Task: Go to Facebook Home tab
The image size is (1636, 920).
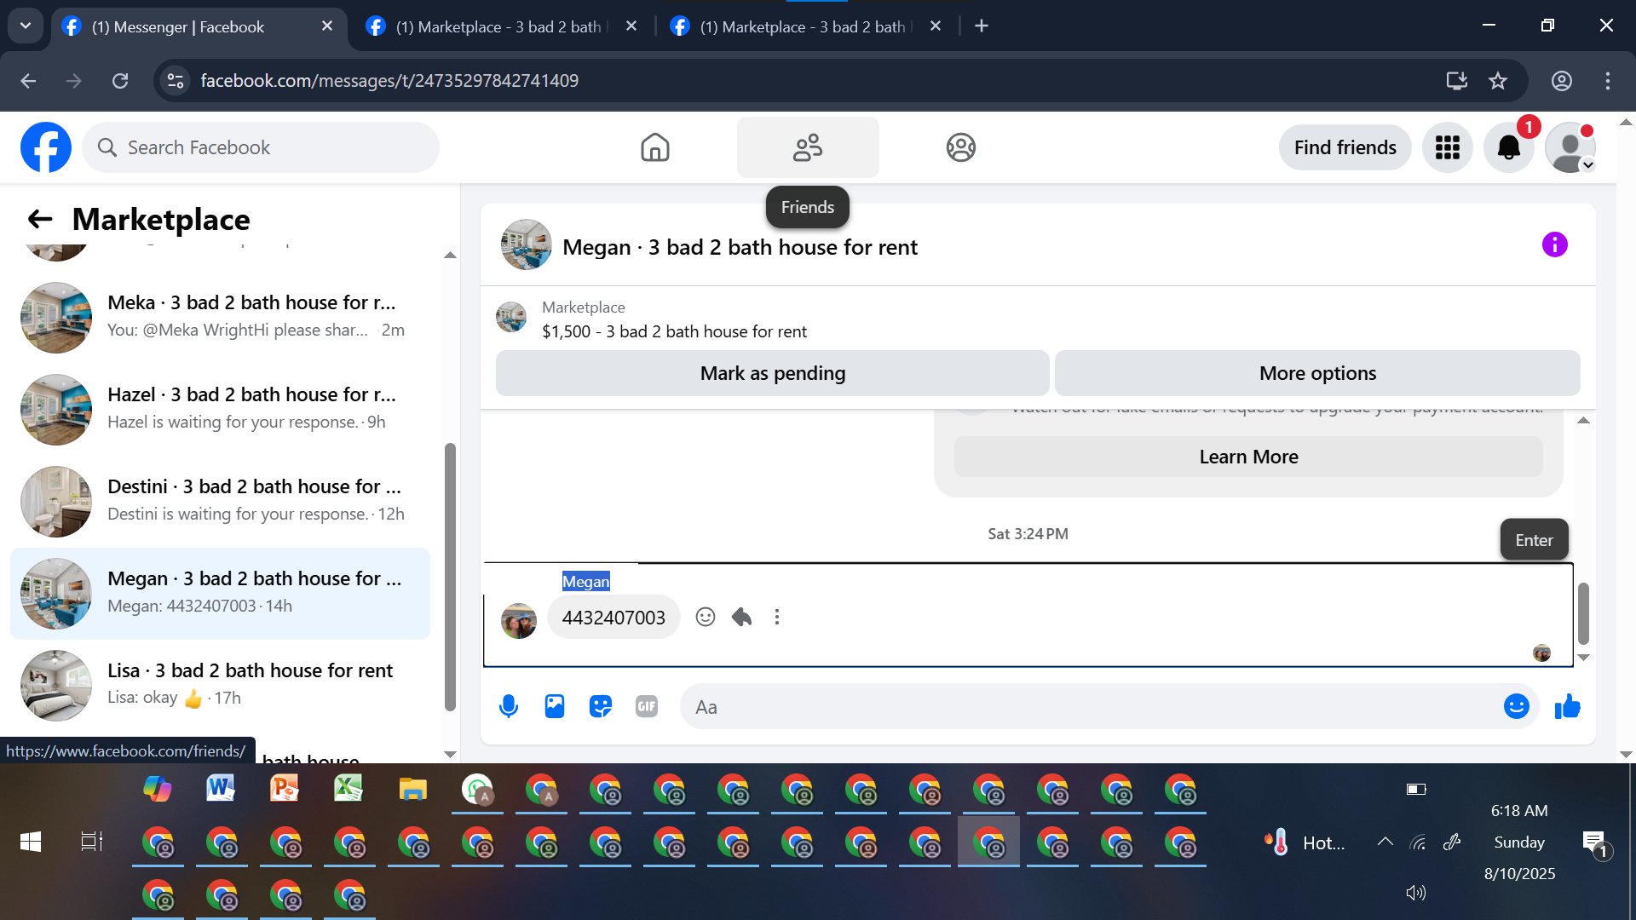Action: tap(654, 147)
